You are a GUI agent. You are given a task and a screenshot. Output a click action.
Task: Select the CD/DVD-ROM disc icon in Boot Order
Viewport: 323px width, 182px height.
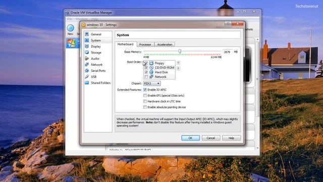151,67
